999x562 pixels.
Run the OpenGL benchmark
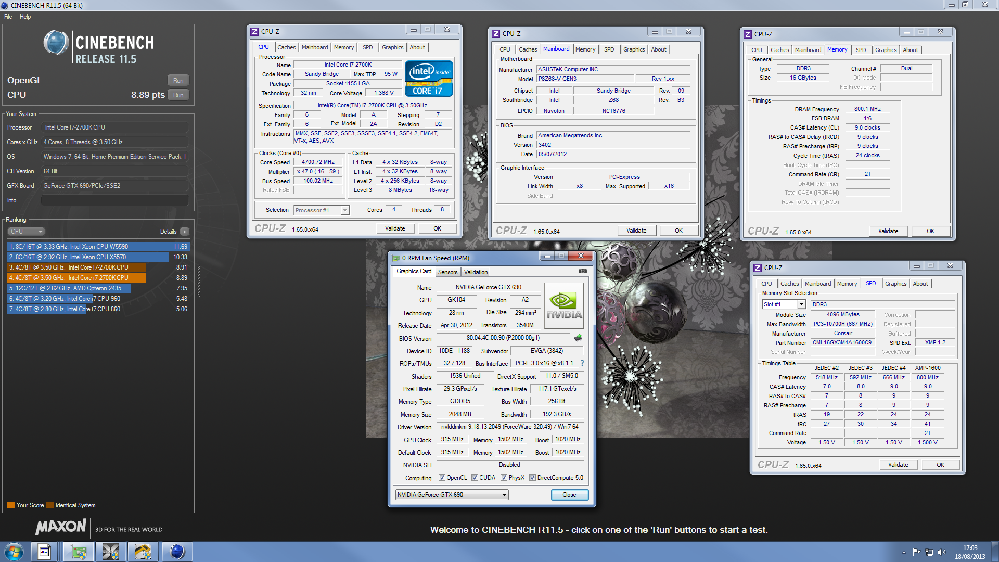point(178,81)
